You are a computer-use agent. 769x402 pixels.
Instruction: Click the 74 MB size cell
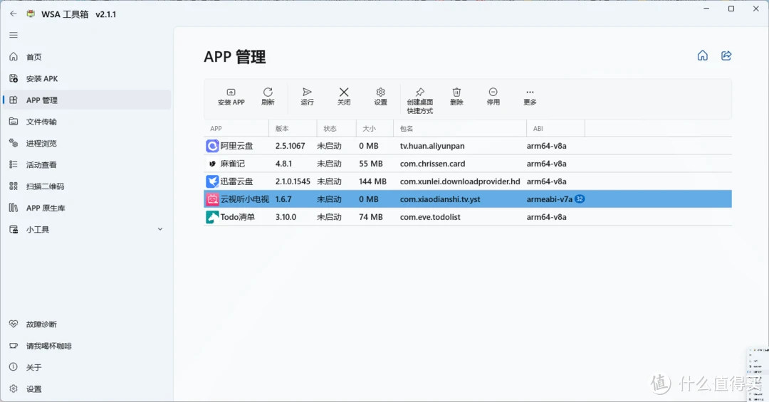(371, 217)
